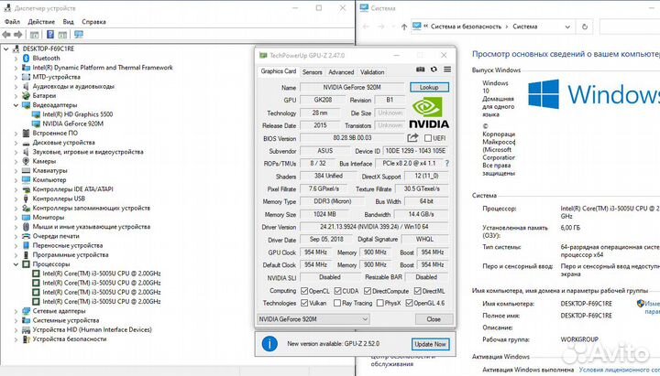Expand the Мониторы tree node
The height and width of the screenshot is (376, 660).
point(16,217)
